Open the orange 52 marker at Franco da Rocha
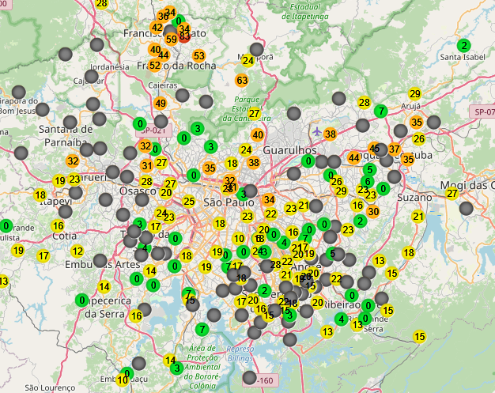495x393 pixels. click(154, 66)
